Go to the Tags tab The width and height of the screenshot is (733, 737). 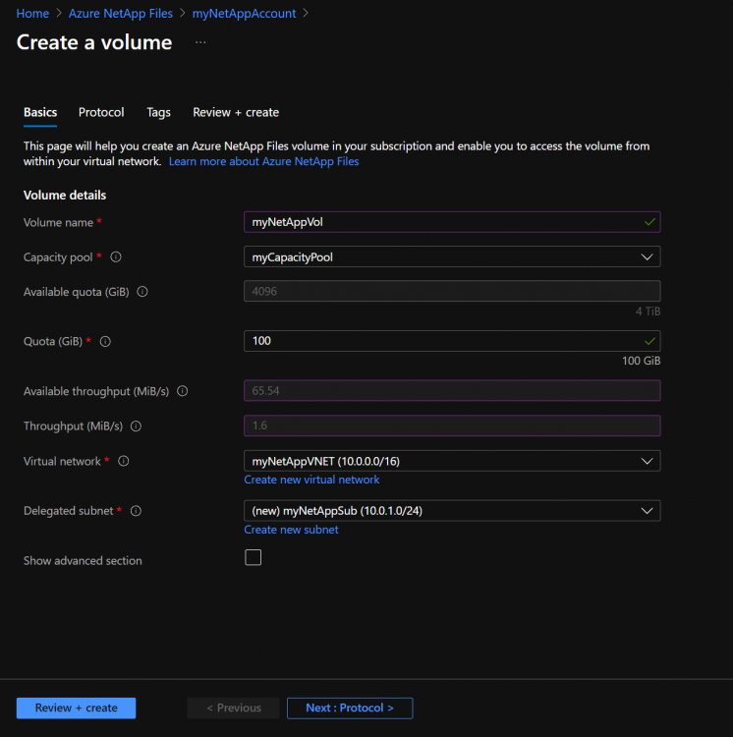click(x=158, y=112)
